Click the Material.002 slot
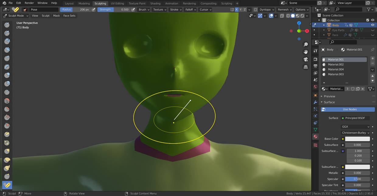This screenshot has height=196, width=377. [x=344, y=64]
